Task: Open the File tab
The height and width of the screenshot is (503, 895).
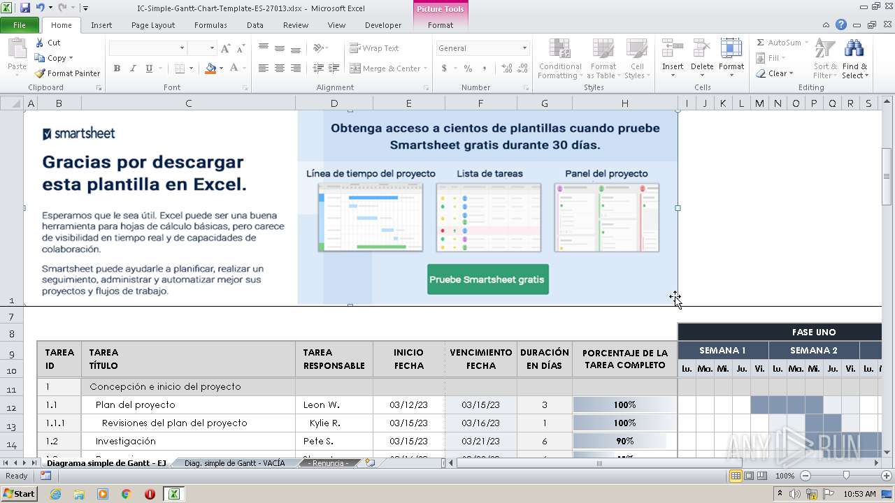Action: pos(20,25)
